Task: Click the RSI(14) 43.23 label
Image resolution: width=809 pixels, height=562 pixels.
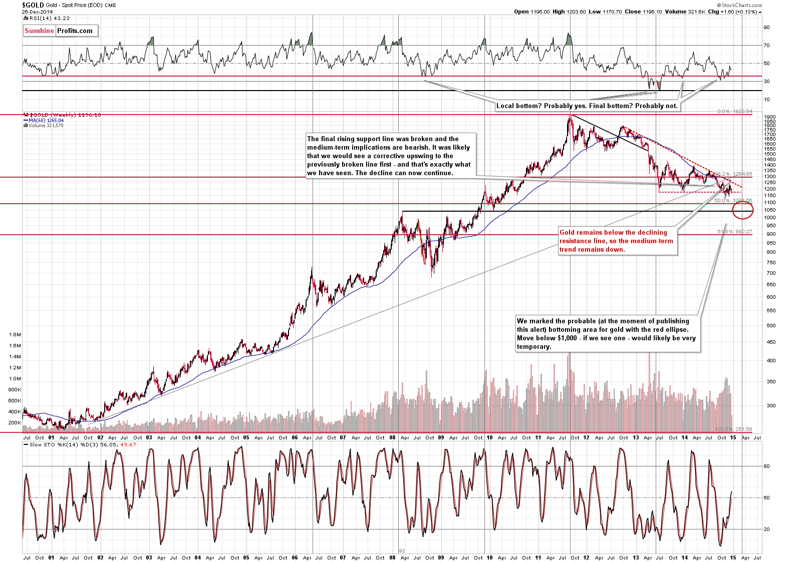Action: point(49,18)
